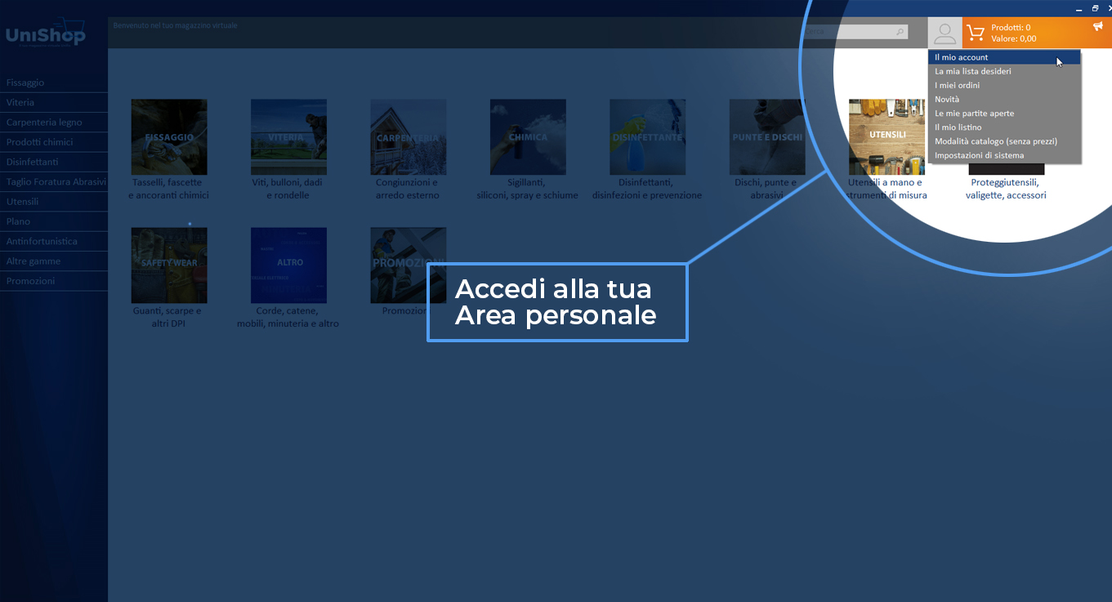This screenshot has width=1112, height=602.
Task: Select the UTENSILI category thumbnail
Action: (886, 137)
